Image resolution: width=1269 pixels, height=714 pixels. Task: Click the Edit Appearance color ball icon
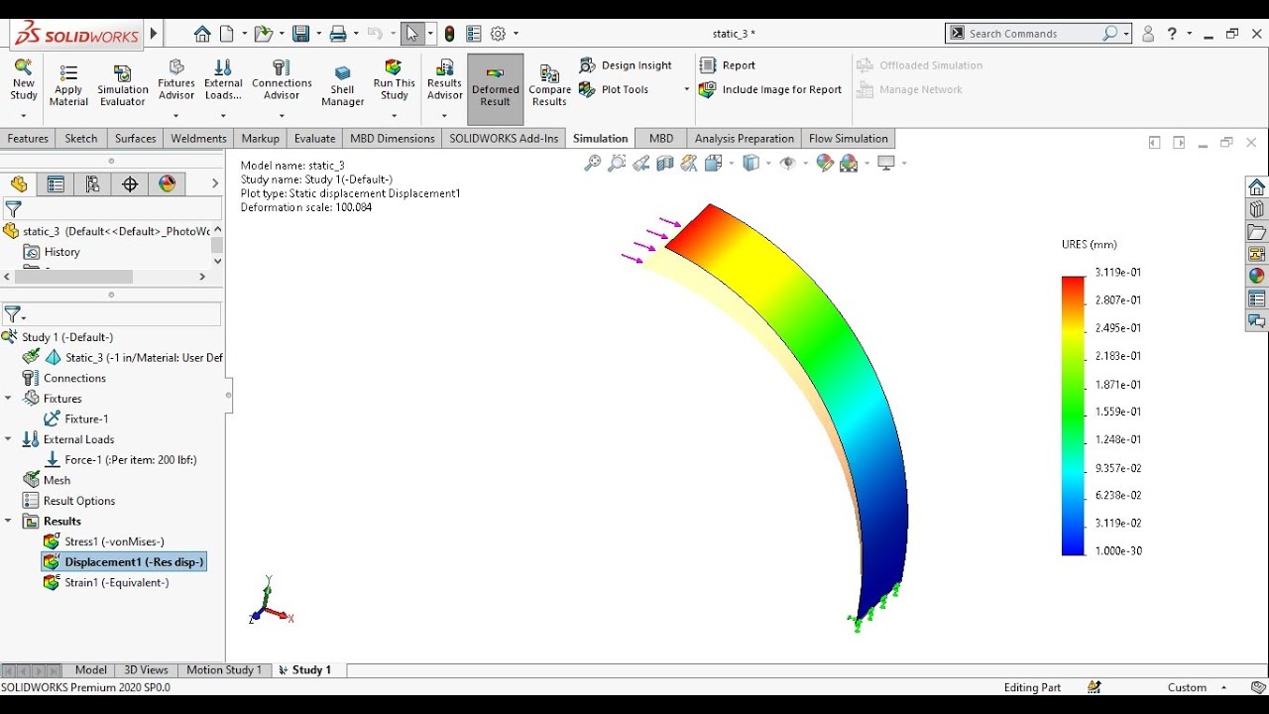(825, 164)
